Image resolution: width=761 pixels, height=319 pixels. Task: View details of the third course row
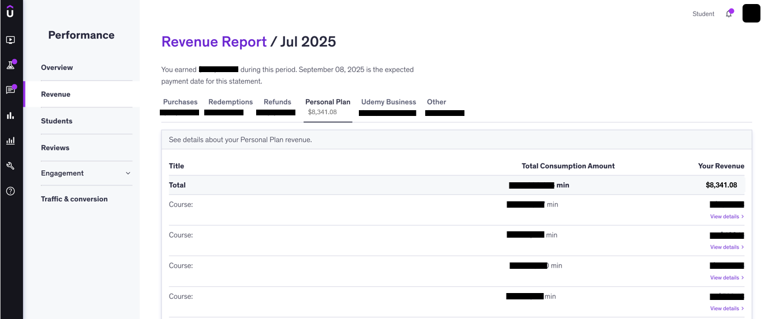727,277
